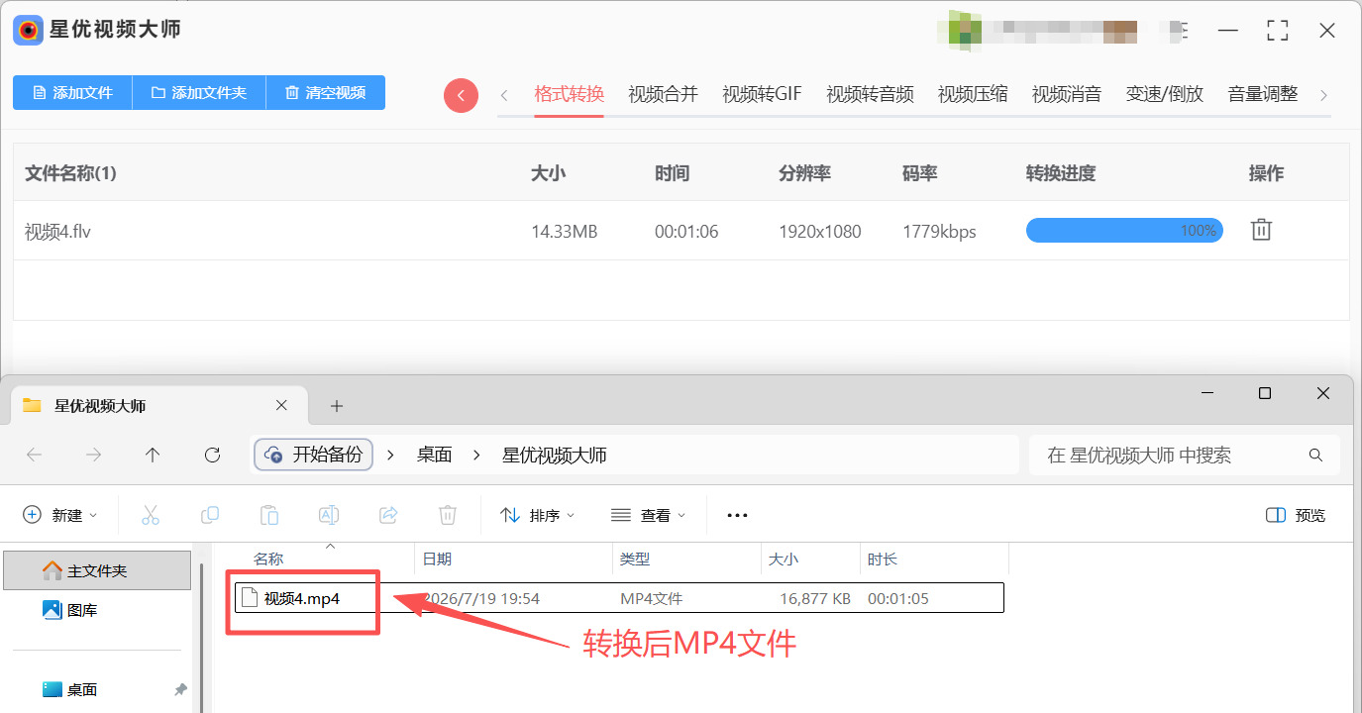The image size is (1362, 713).
Task: Click the 清空视频 button
Action: (326, 92)
